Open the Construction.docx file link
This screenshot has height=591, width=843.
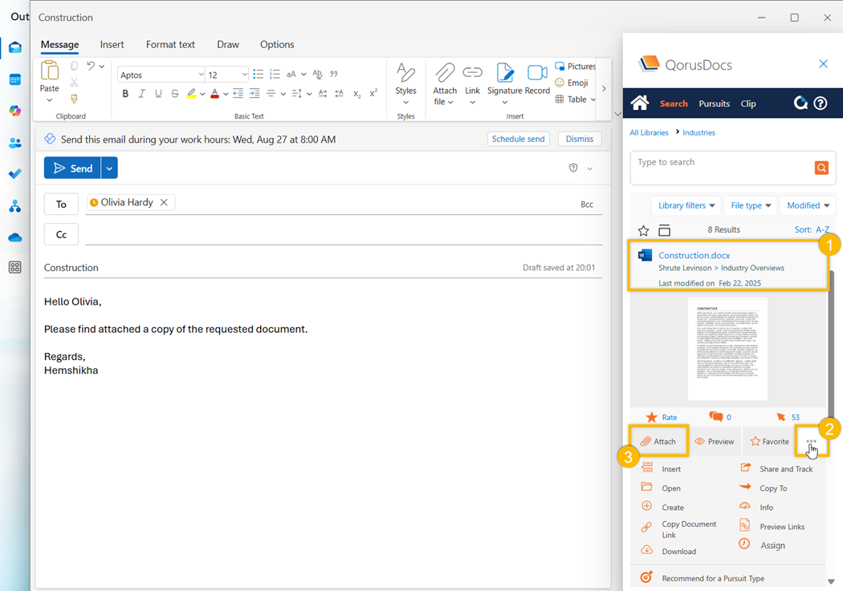[694, 255]
